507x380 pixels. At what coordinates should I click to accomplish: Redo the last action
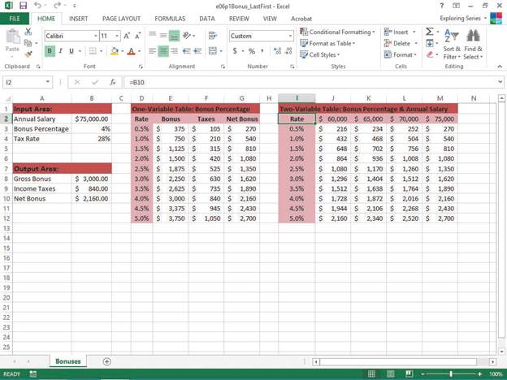pyautogui.click(x=57, y=6)
